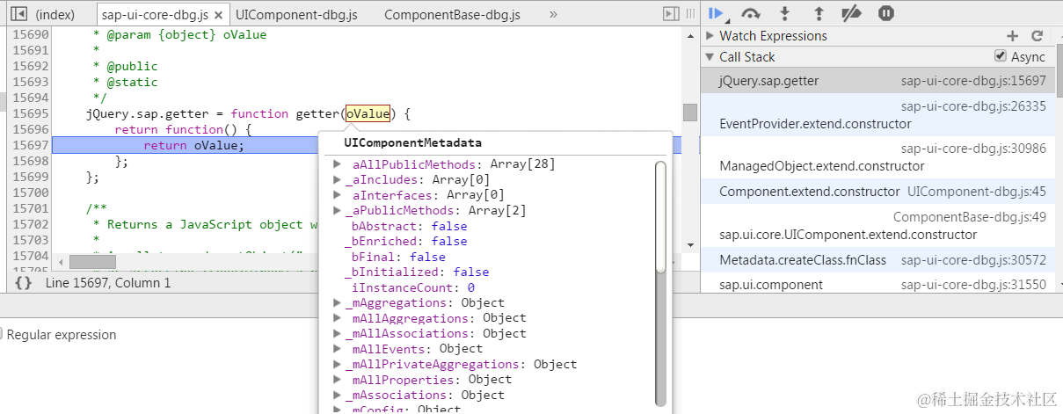Resume script execution

(x=717, y=13)
